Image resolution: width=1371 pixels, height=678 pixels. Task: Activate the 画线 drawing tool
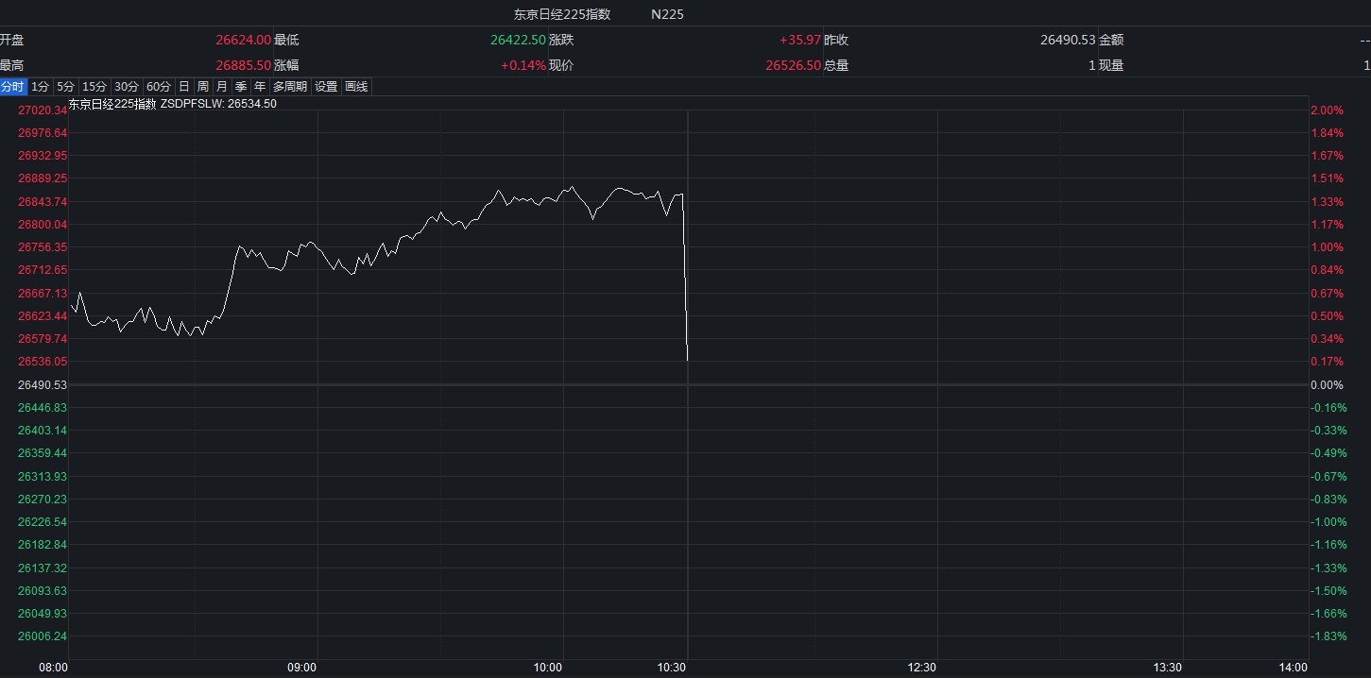356,87
